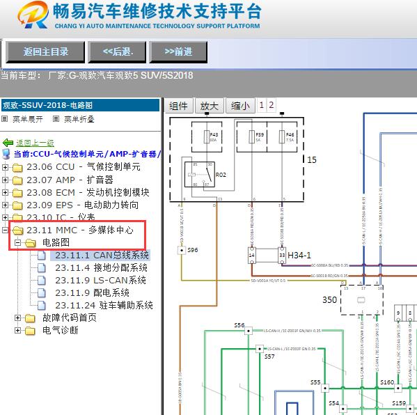Screen dimensions: 417x415
Task: Click component 350 in the diagram
Action: 362,300
